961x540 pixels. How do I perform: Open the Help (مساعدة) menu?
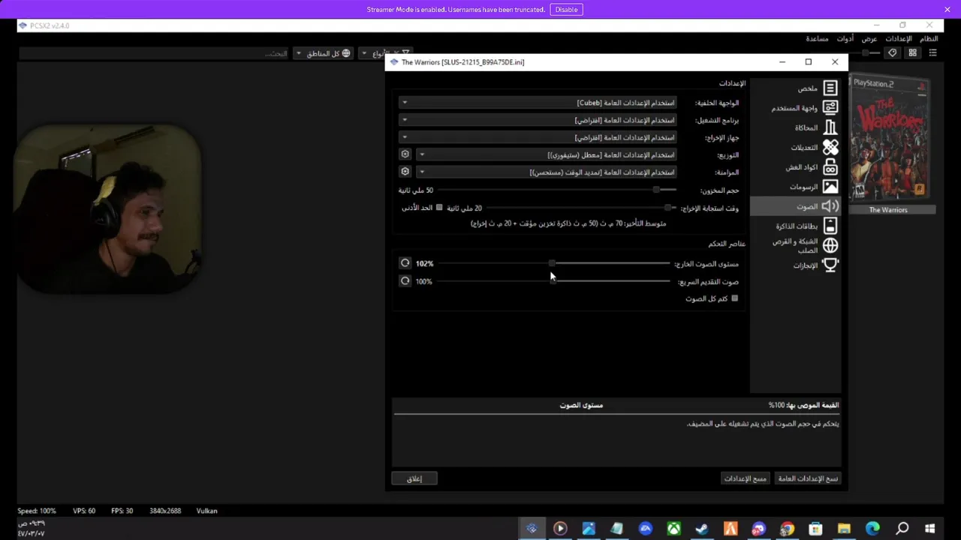point(817,38)
